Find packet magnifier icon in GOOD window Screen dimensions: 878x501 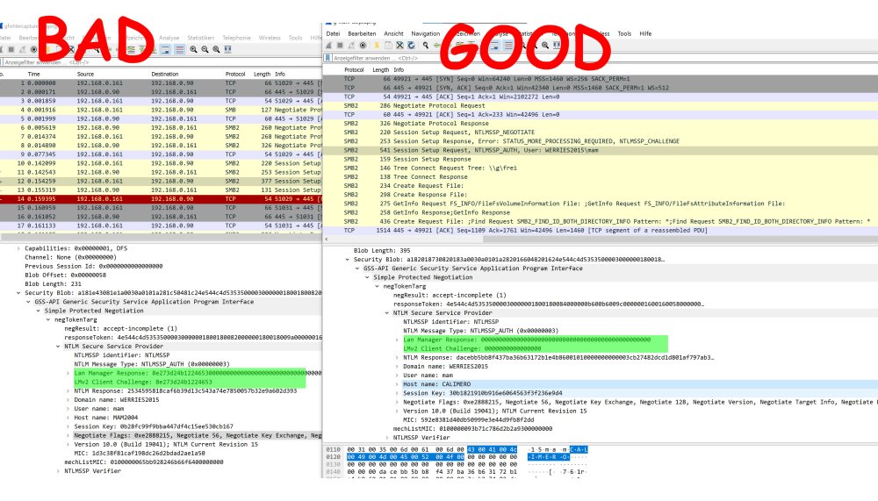[426, 45]
